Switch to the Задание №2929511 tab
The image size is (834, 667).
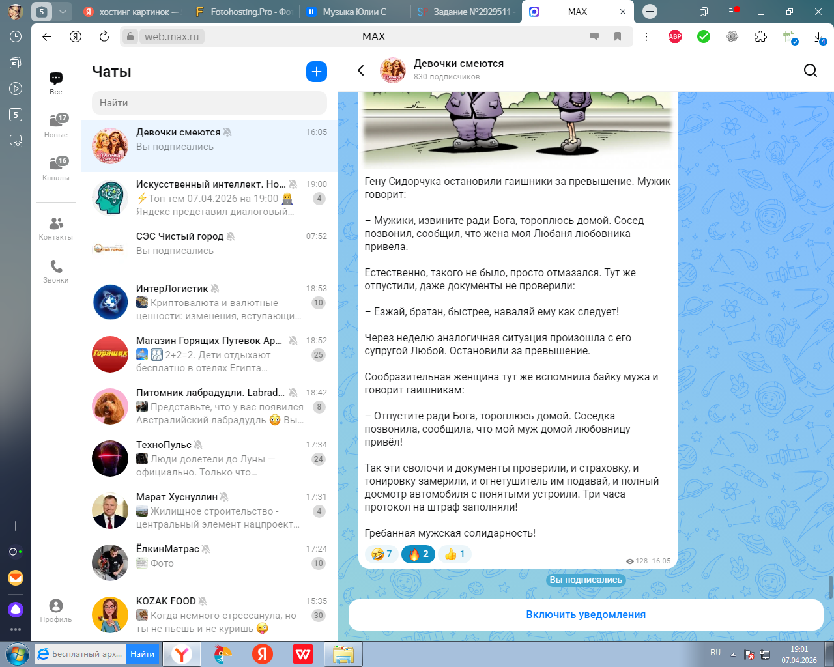click(467, 12)
